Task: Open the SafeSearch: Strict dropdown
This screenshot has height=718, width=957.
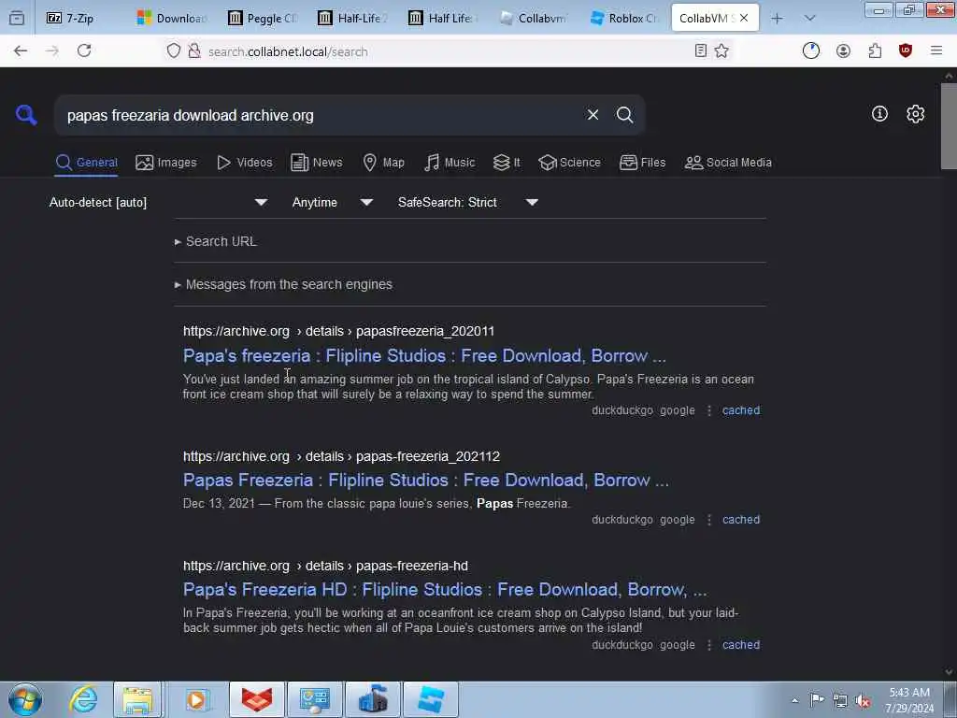Action: pyautogui.click(x=467, y=202)
